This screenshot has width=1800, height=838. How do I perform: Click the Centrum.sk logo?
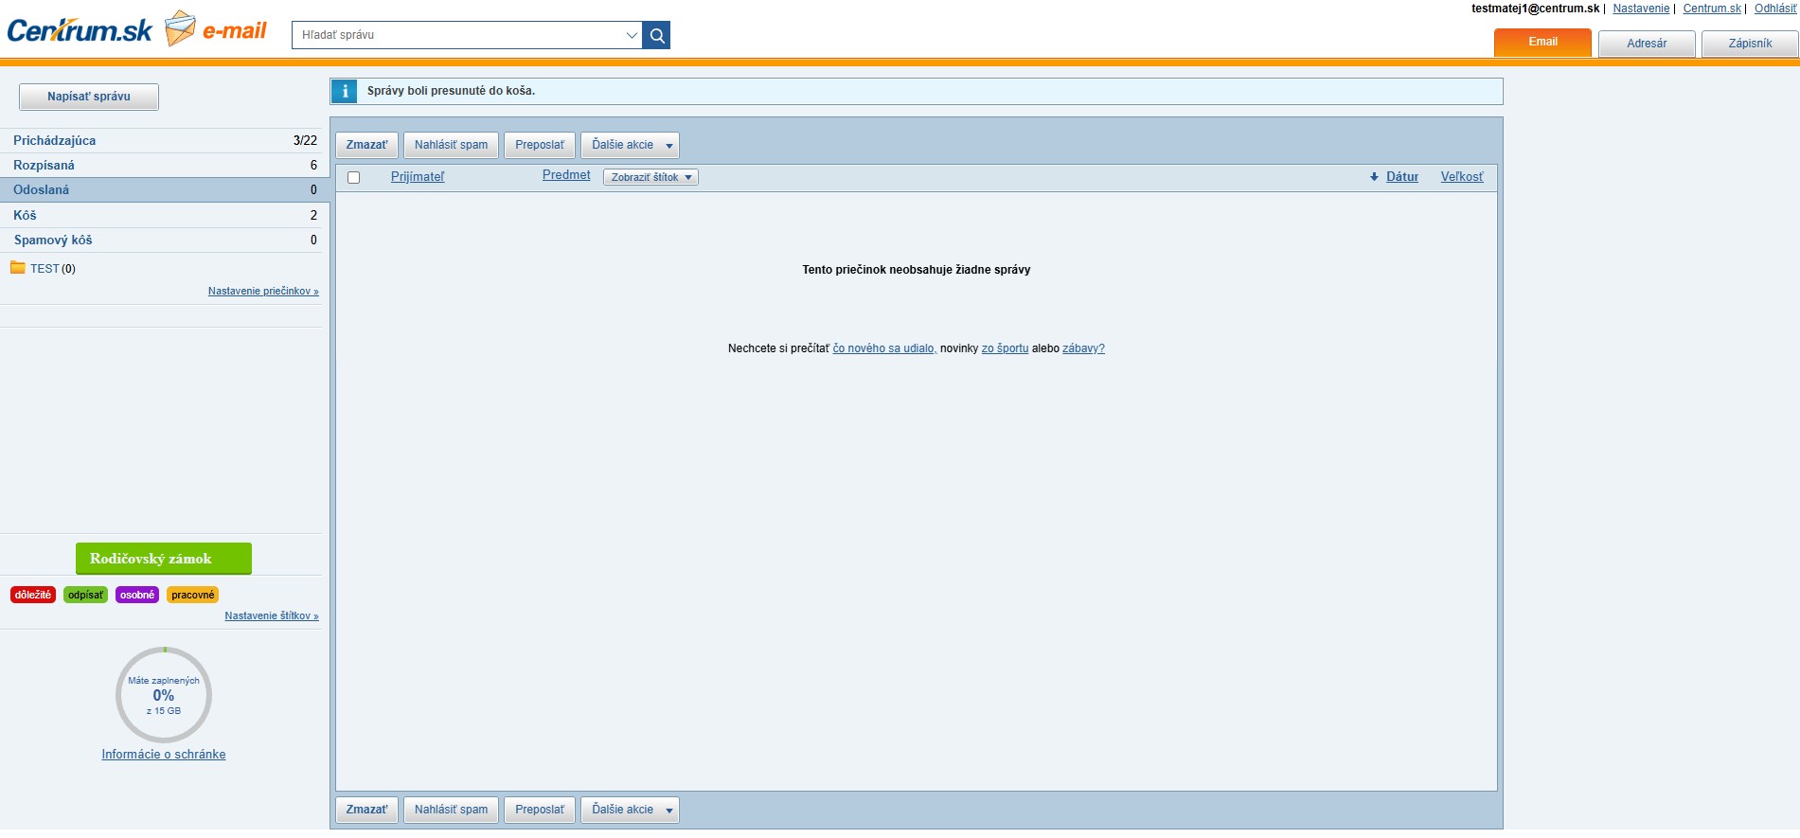click(80, 30)
